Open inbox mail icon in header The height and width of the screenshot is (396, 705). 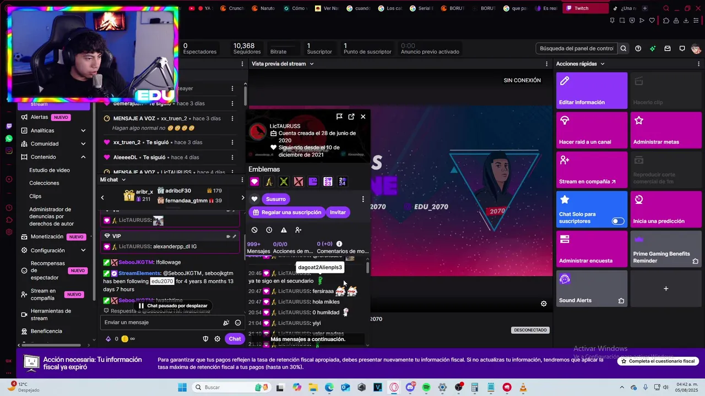(668, 48)
